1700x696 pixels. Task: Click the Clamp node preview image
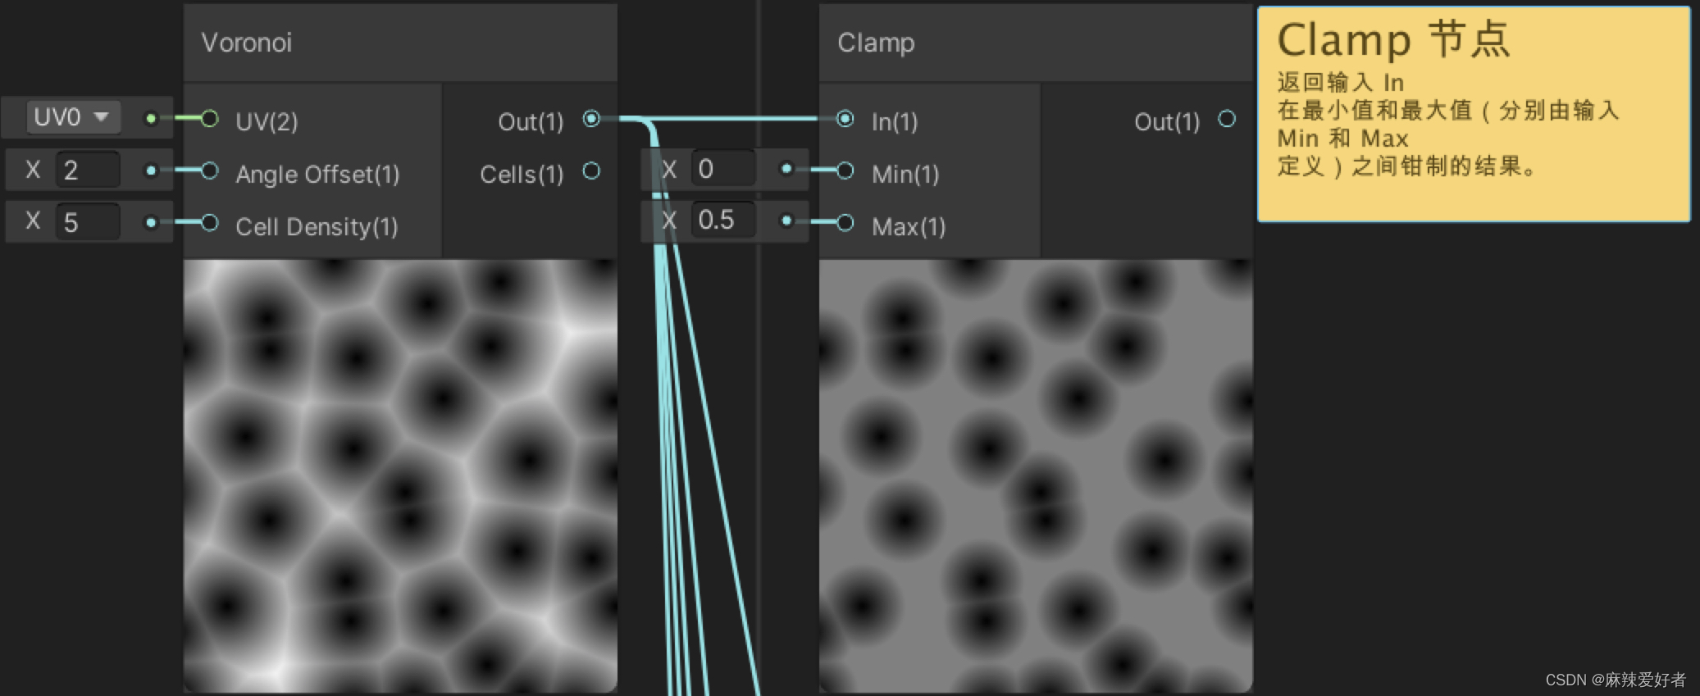1036,475
